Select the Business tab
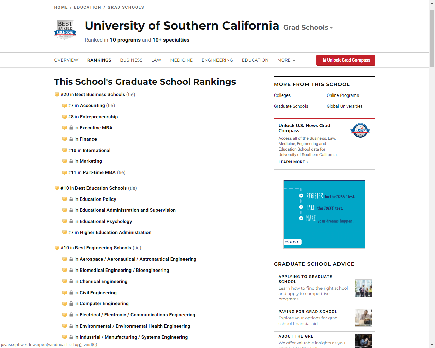 [131, 60]
